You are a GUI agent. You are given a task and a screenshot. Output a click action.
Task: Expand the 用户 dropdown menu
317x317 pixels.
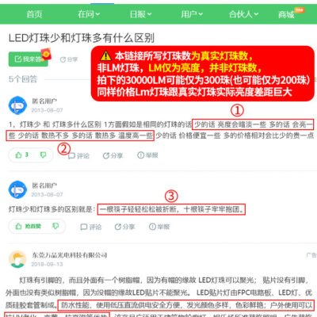pos(192,14)
